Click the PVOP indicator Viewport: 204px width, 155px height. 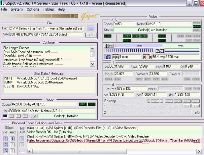coord(136,36)
